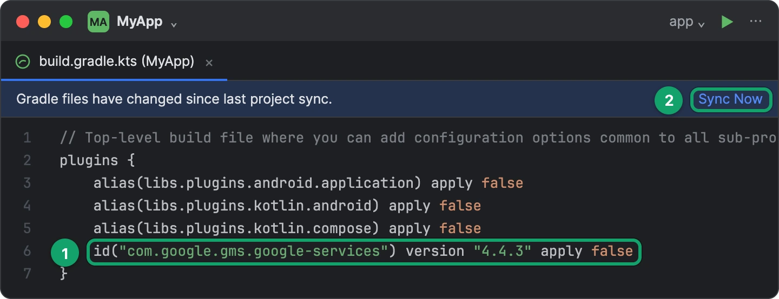
Task: Click the yellow minimize window button
Action: (44, 22)
